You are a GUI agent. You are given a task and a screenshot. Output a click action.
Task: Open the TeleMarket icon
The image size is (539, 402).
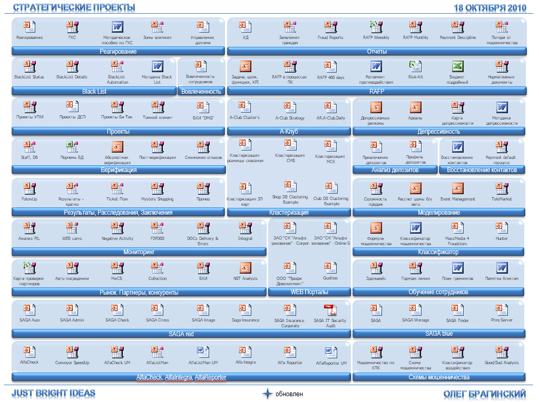(502, 188)
